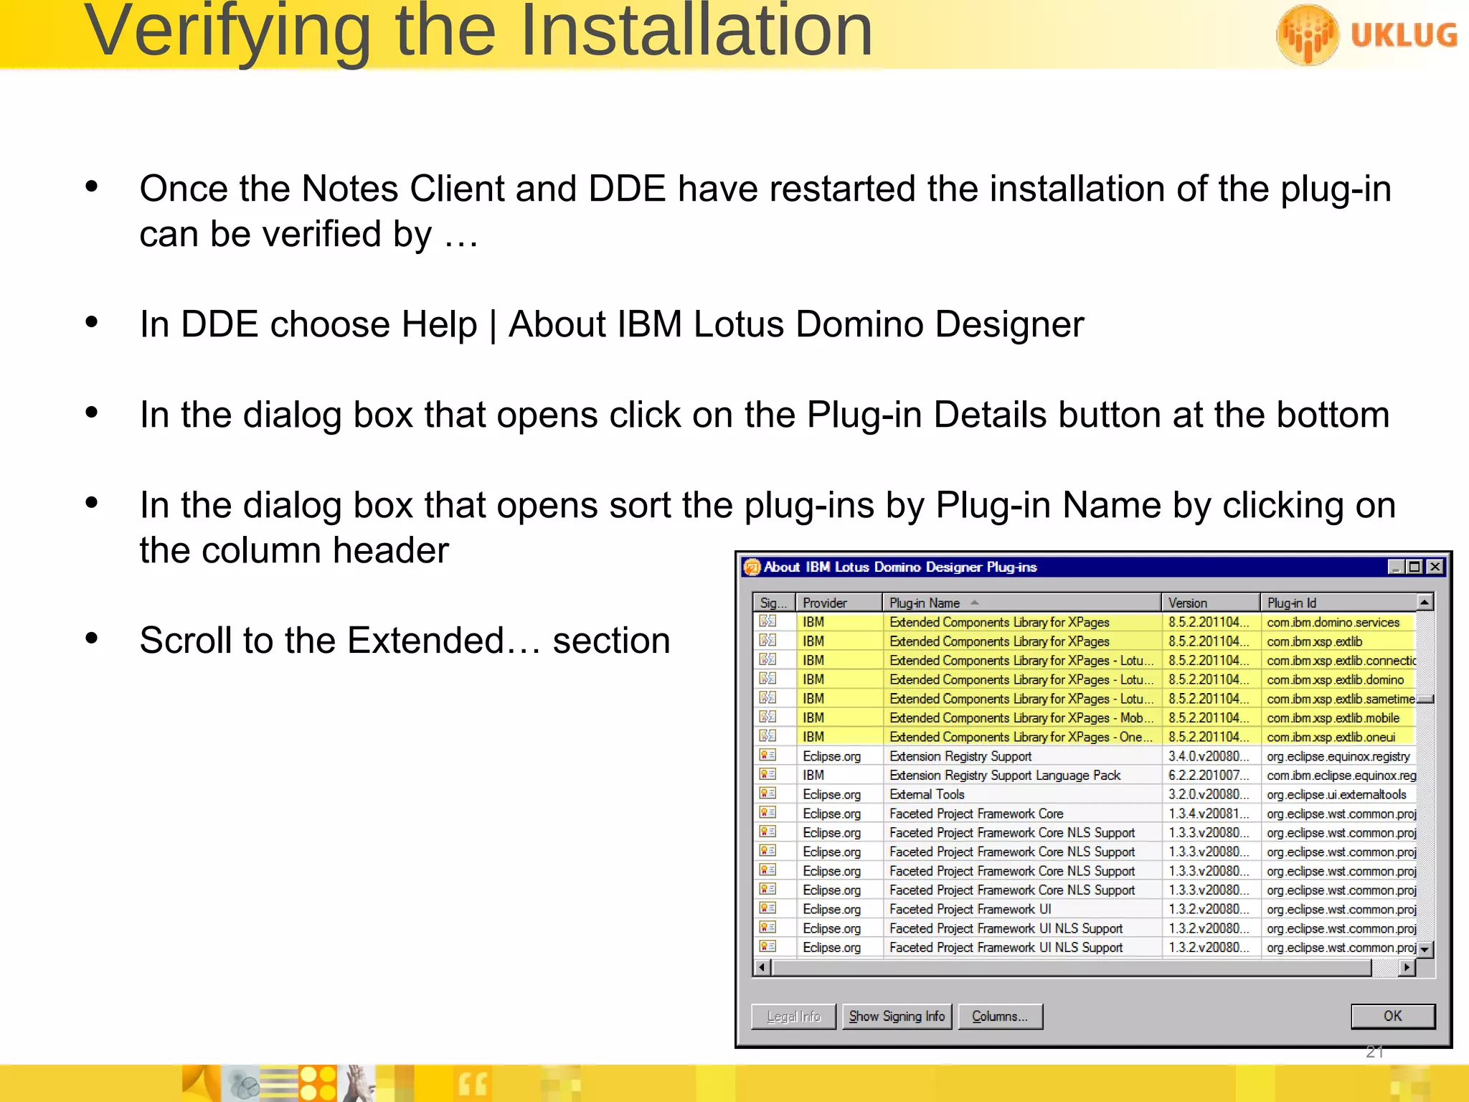Maximize the Plug-ins dialog
Viewport: 1469px width, 1102px height.
coord(1414,567)
